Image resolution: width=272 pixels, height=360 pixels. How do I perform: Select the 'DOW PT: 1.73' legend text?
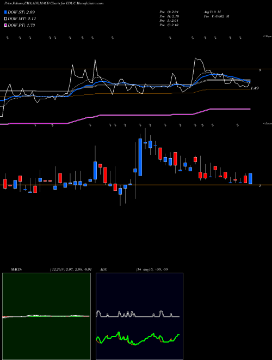coord(21,25)
